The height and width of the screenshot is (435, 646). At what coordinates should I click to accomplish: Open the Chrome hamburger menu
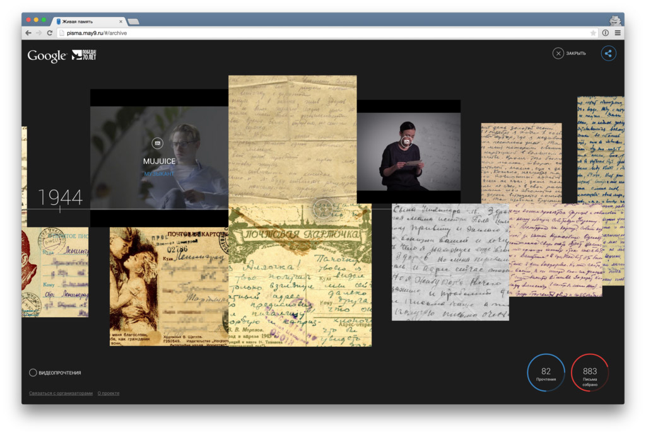coord(618,33)
